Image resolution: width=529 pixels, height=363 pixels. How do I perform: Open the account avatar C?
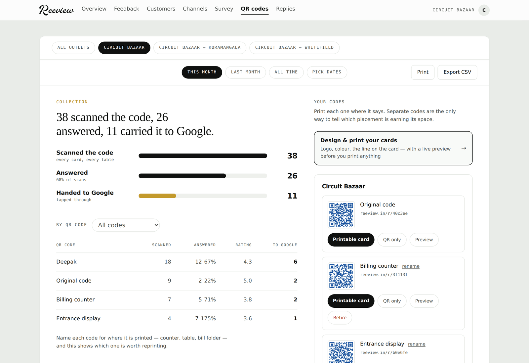coord(484,10)
